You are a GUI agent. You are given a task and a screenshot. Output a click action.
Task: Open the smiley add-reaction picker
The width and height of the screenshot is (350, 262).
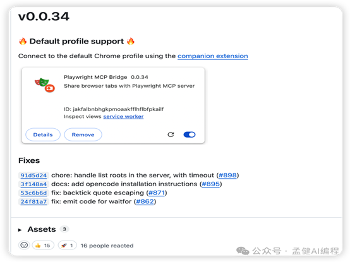(x=24, y=246)
